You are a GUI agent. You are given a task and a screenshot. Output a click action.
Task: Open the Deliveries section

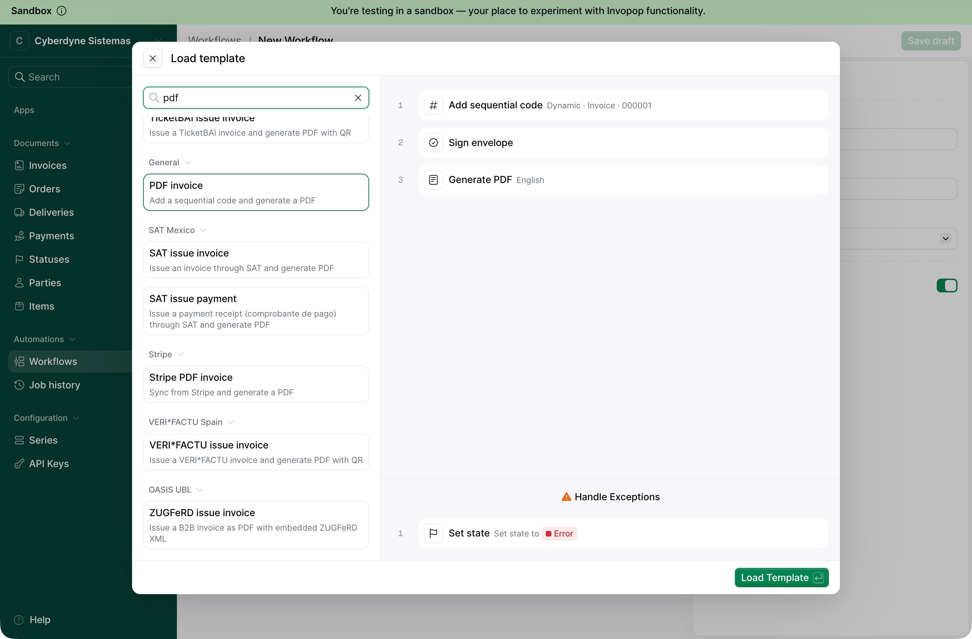point(52,212)
